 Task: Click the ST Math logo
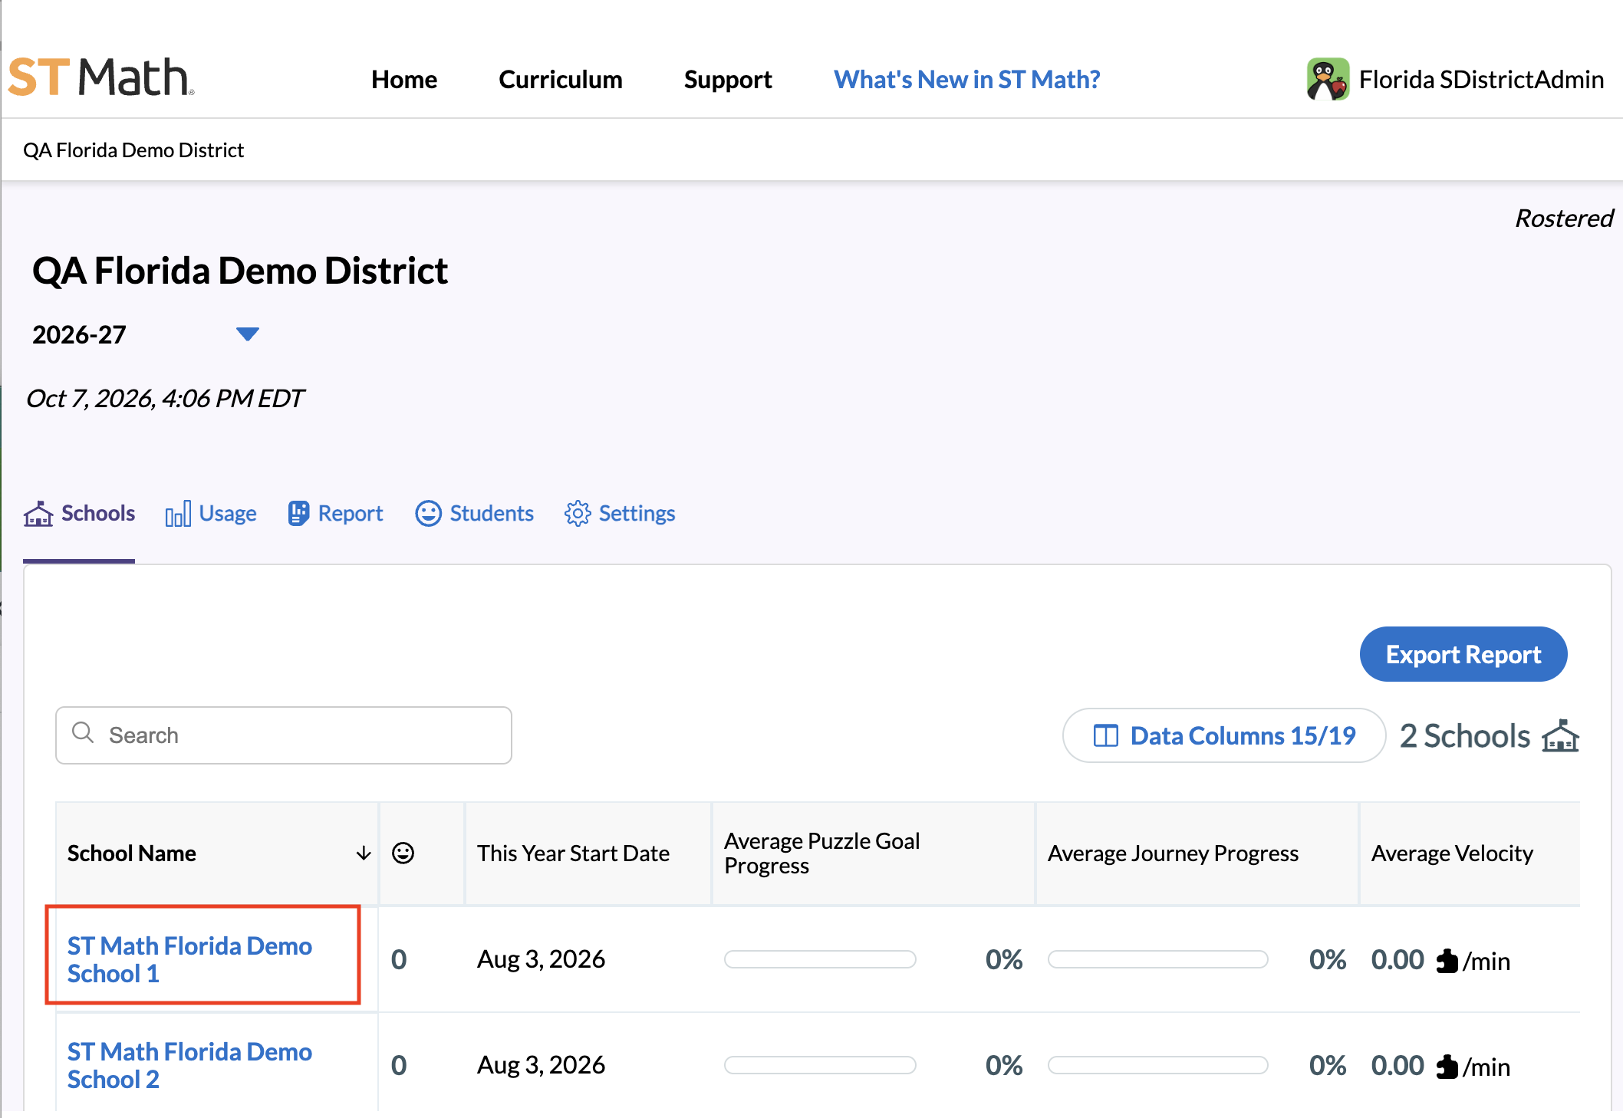(x=100, y=77)
